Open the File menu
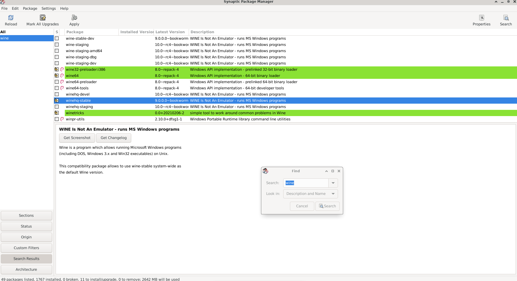 click(4, 8)
